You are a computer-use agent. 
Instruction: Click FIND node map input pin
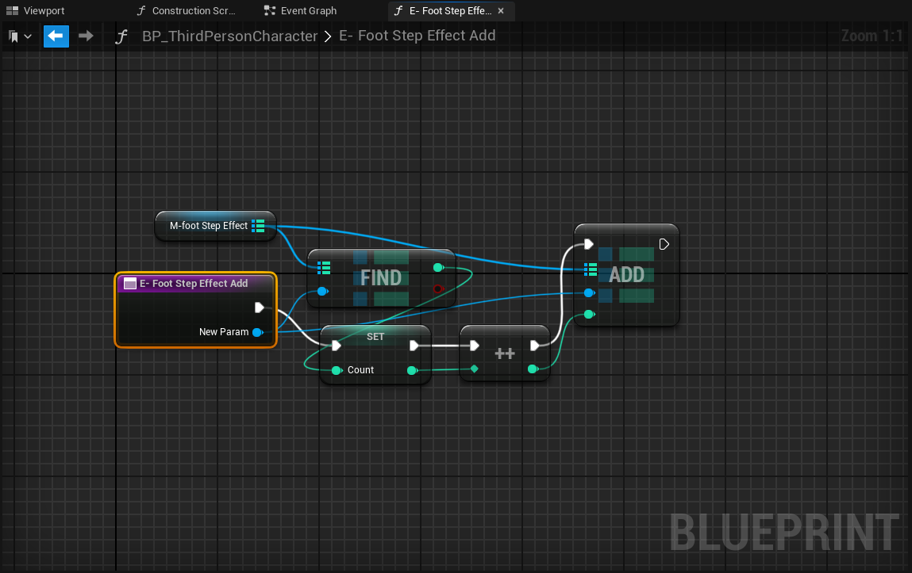[324, 268]
